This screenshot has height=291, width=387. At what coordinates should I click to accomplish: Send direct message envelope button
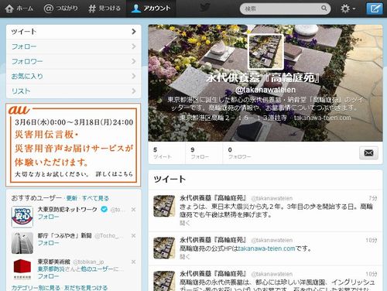(368, 153)
